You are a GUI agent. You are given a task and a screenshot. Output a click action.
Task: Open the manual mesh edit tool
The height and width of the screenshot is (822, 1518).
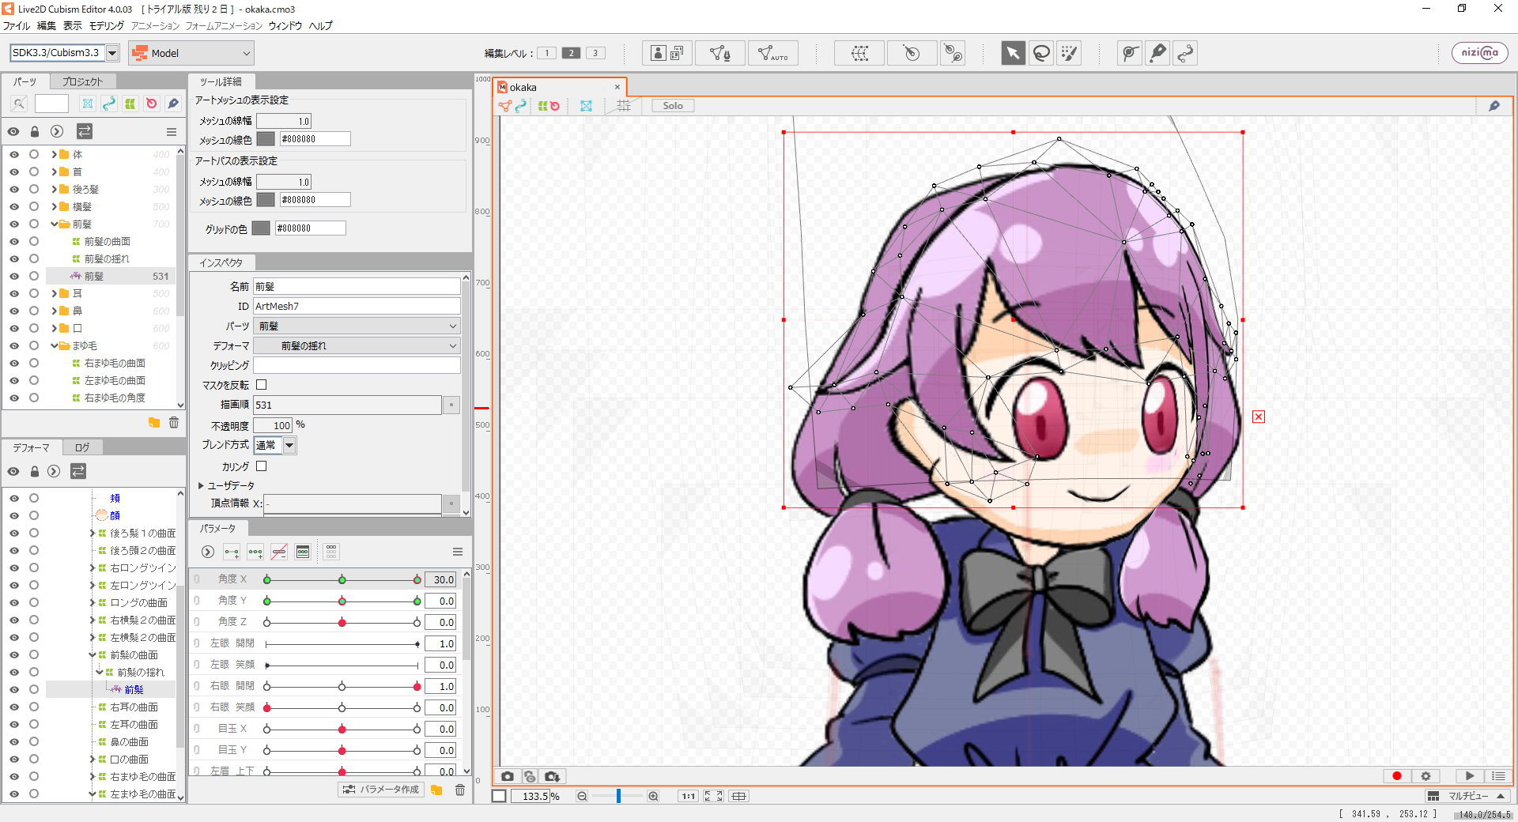coord(720,53)
